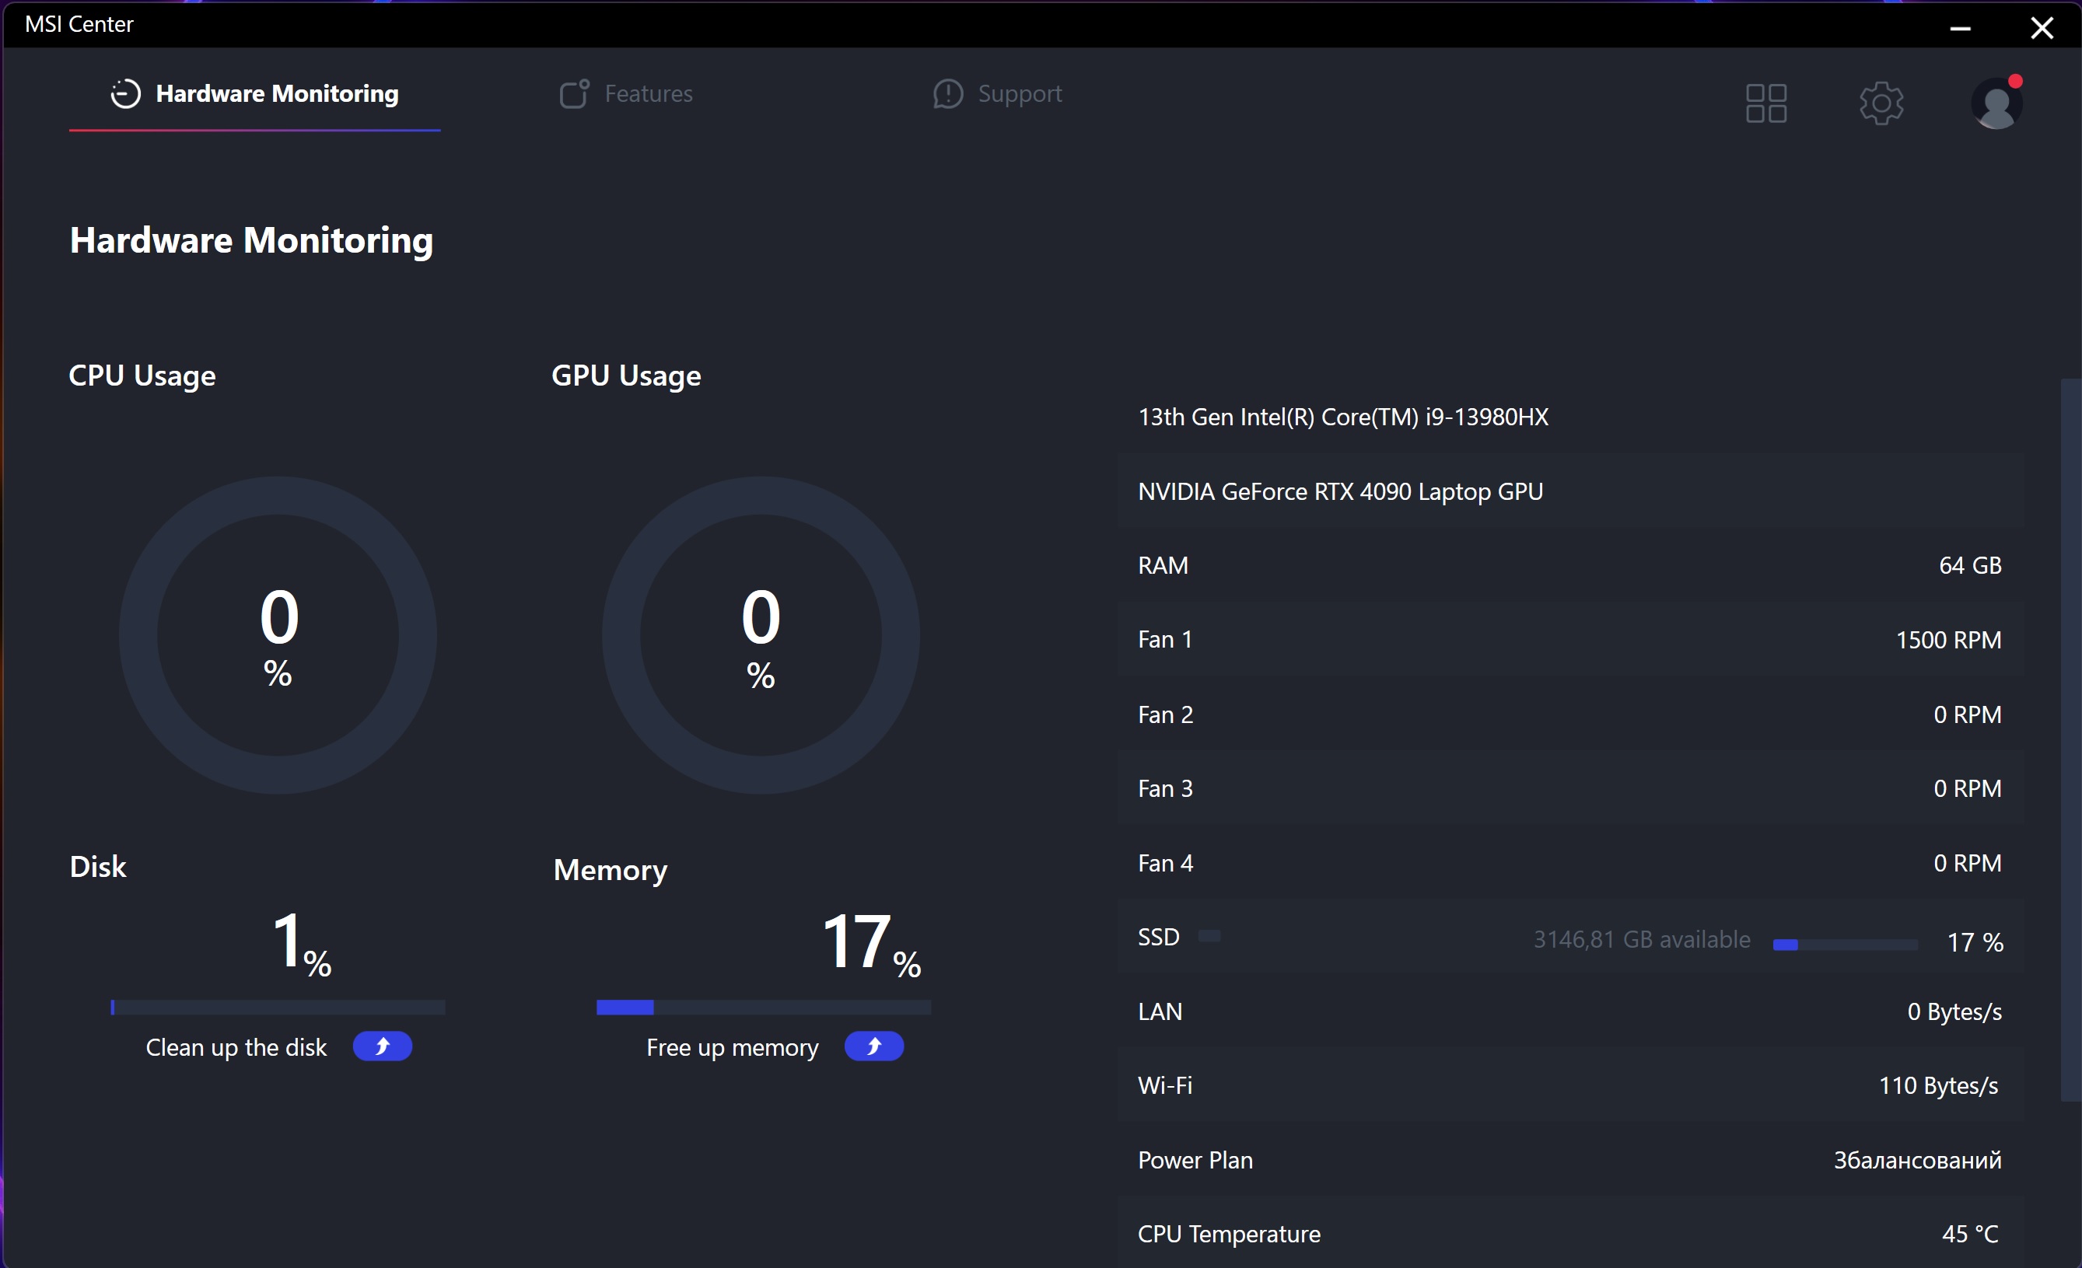2082x1268 pixels.
Task: Click the user profile avatar
Action: coord(1996,103)
